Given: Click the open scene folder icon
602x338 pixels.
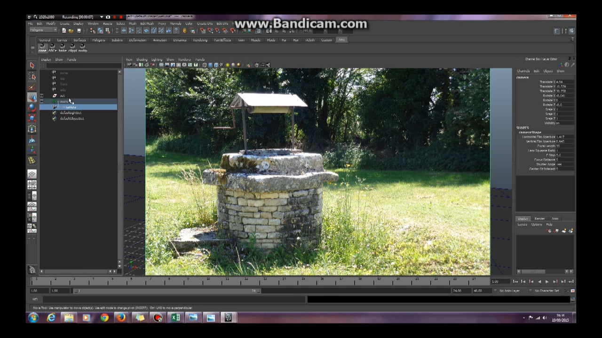Looking at the screenshot, I should tap(71, 31).
